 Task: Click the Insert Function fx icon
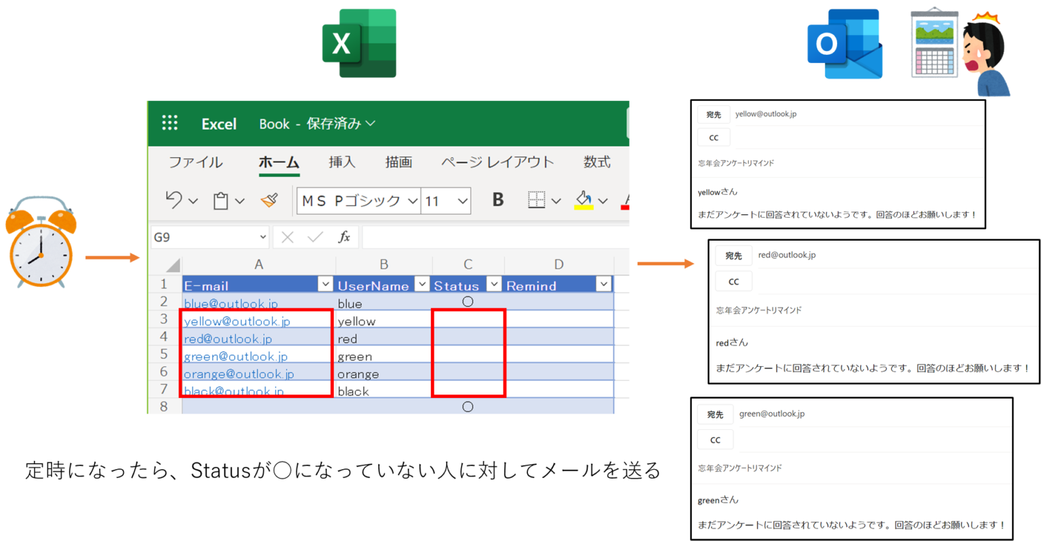click(x=344, y=237)
